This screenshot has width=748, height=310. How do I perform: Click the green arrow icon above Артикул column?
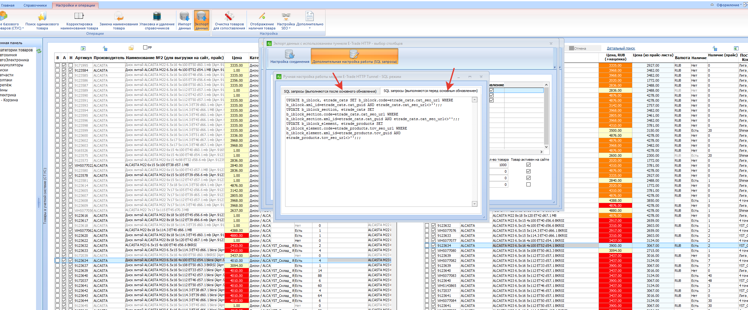pos(83,48)
